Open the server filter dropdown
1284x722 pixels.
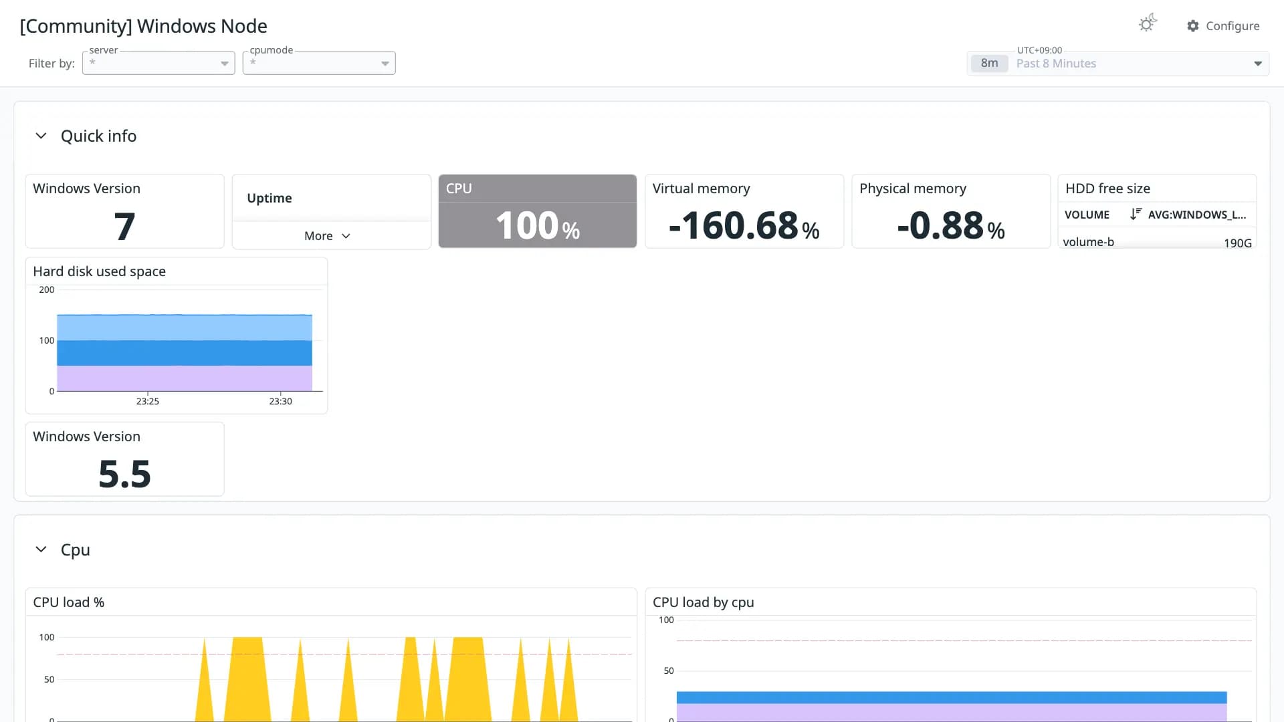pyautogui.click(x=158, y=63)
